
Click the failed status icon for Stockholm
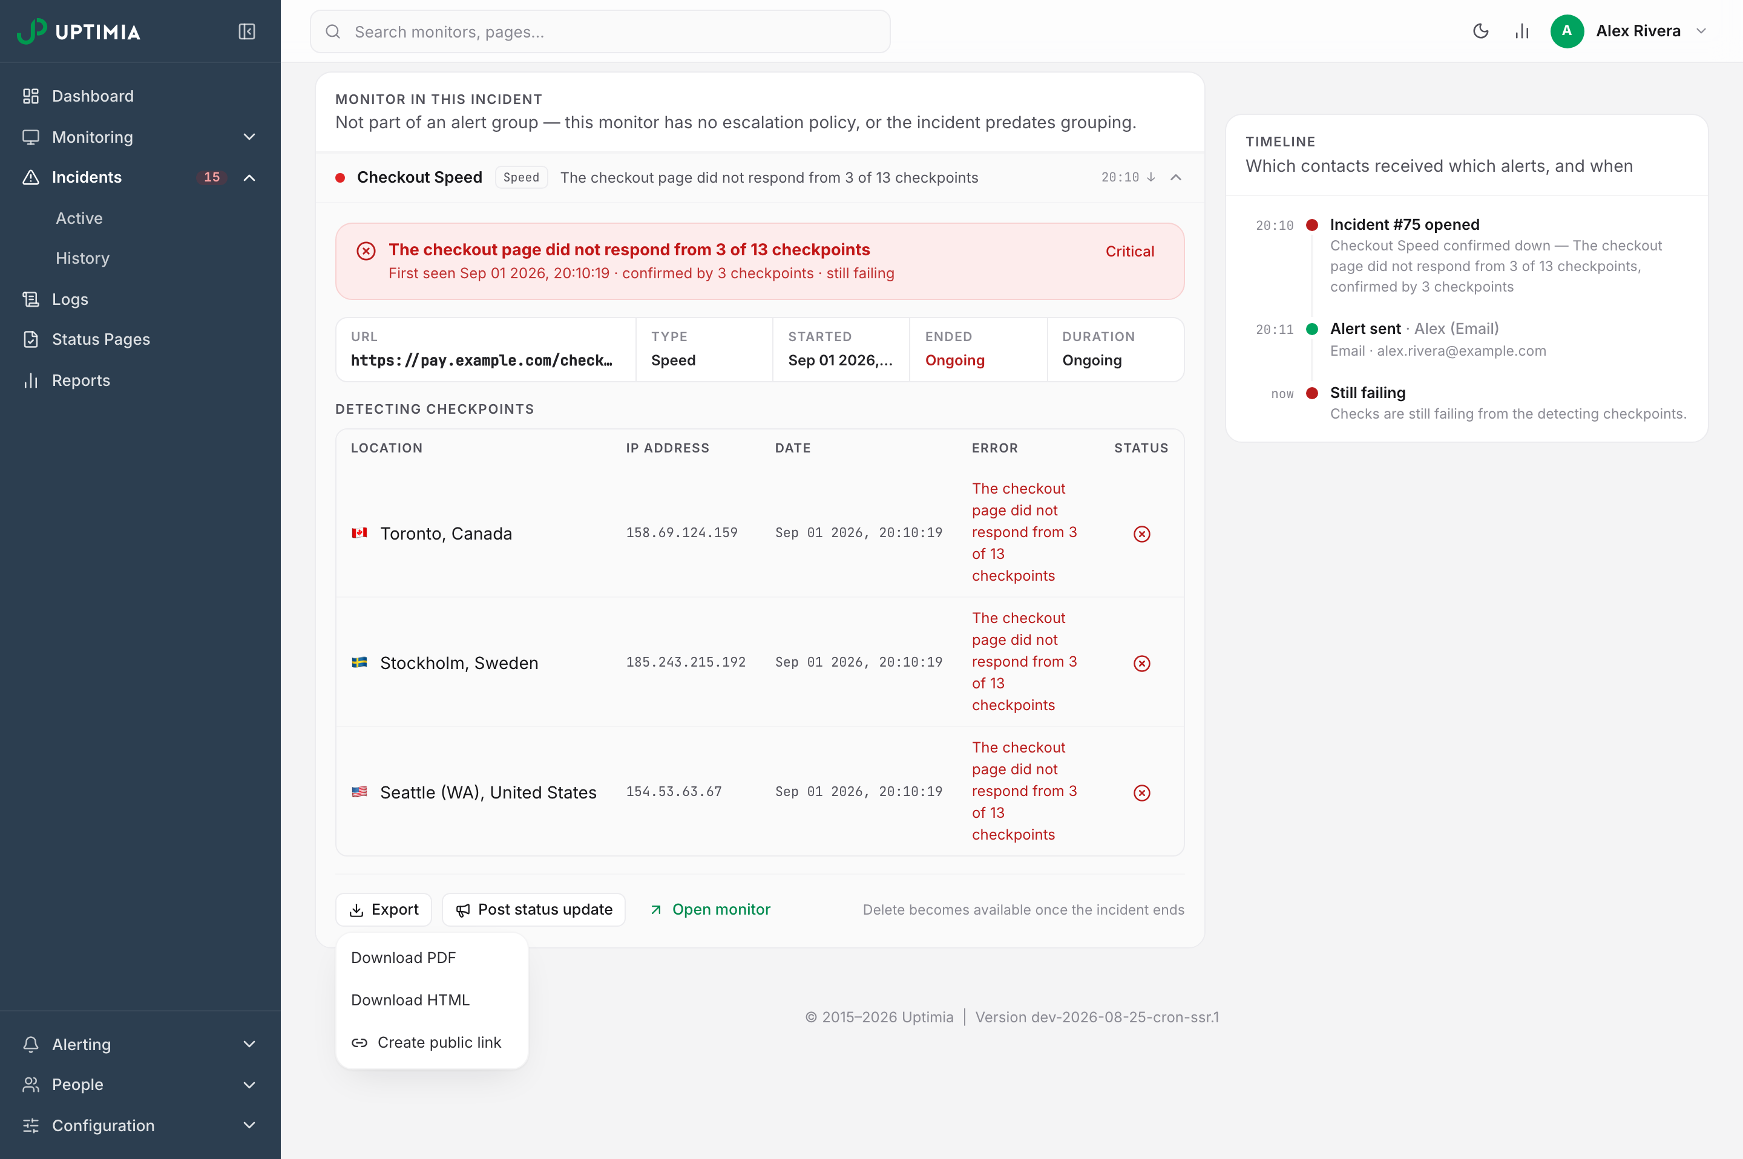tap(1142, 663)
